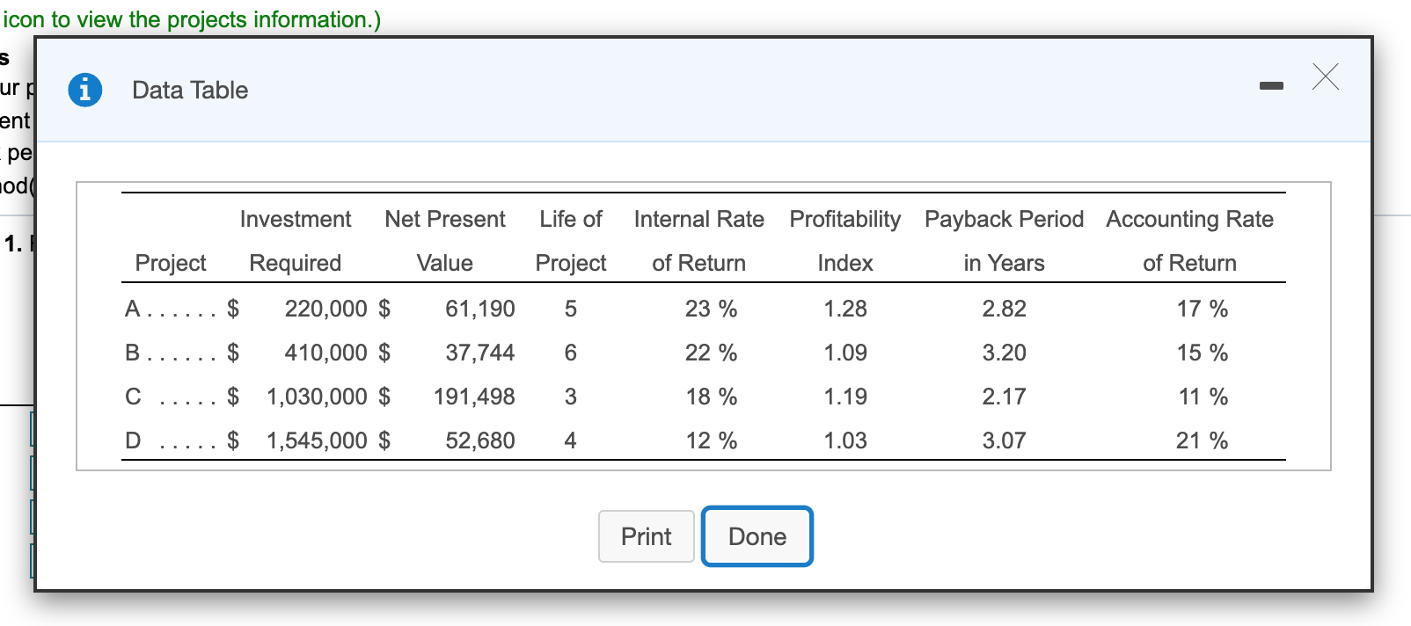Click the Internal Rate of Return header
1411x626 pixels.
coord(699,241)
